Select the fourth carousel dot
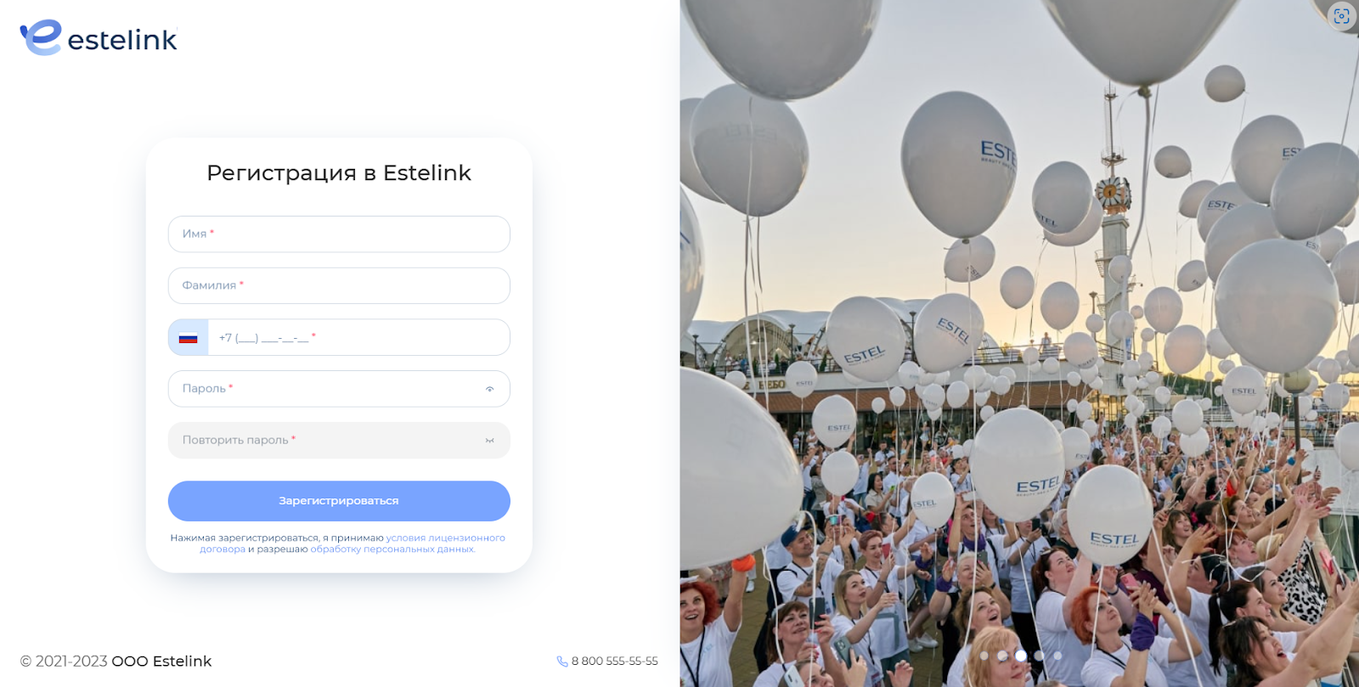Viewport: 1359px width, 687px height. (1039, 656)
